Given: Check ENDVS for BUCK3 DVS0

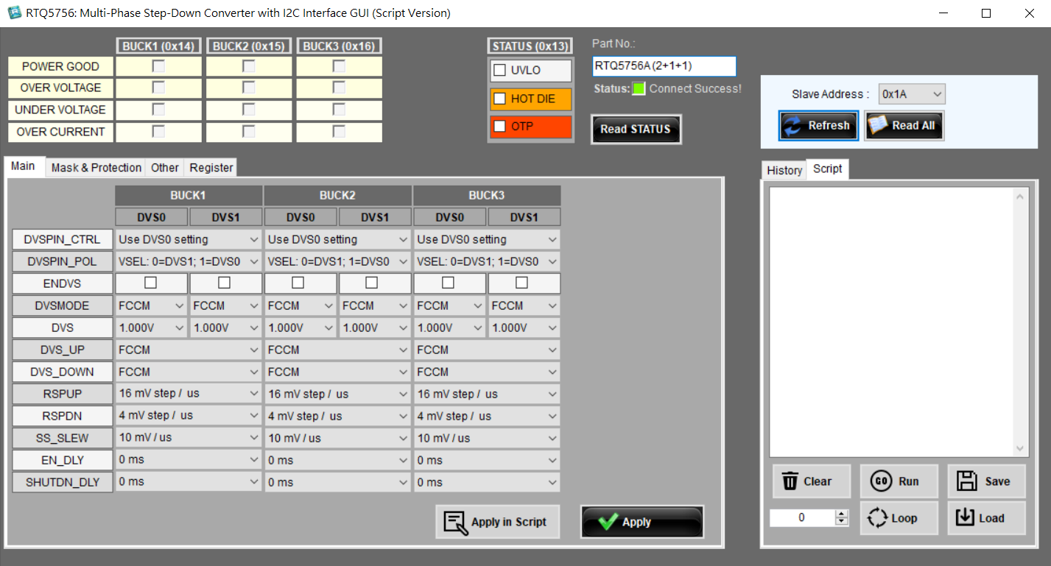Looking at the screenshot, I should (x=448, y=283).
